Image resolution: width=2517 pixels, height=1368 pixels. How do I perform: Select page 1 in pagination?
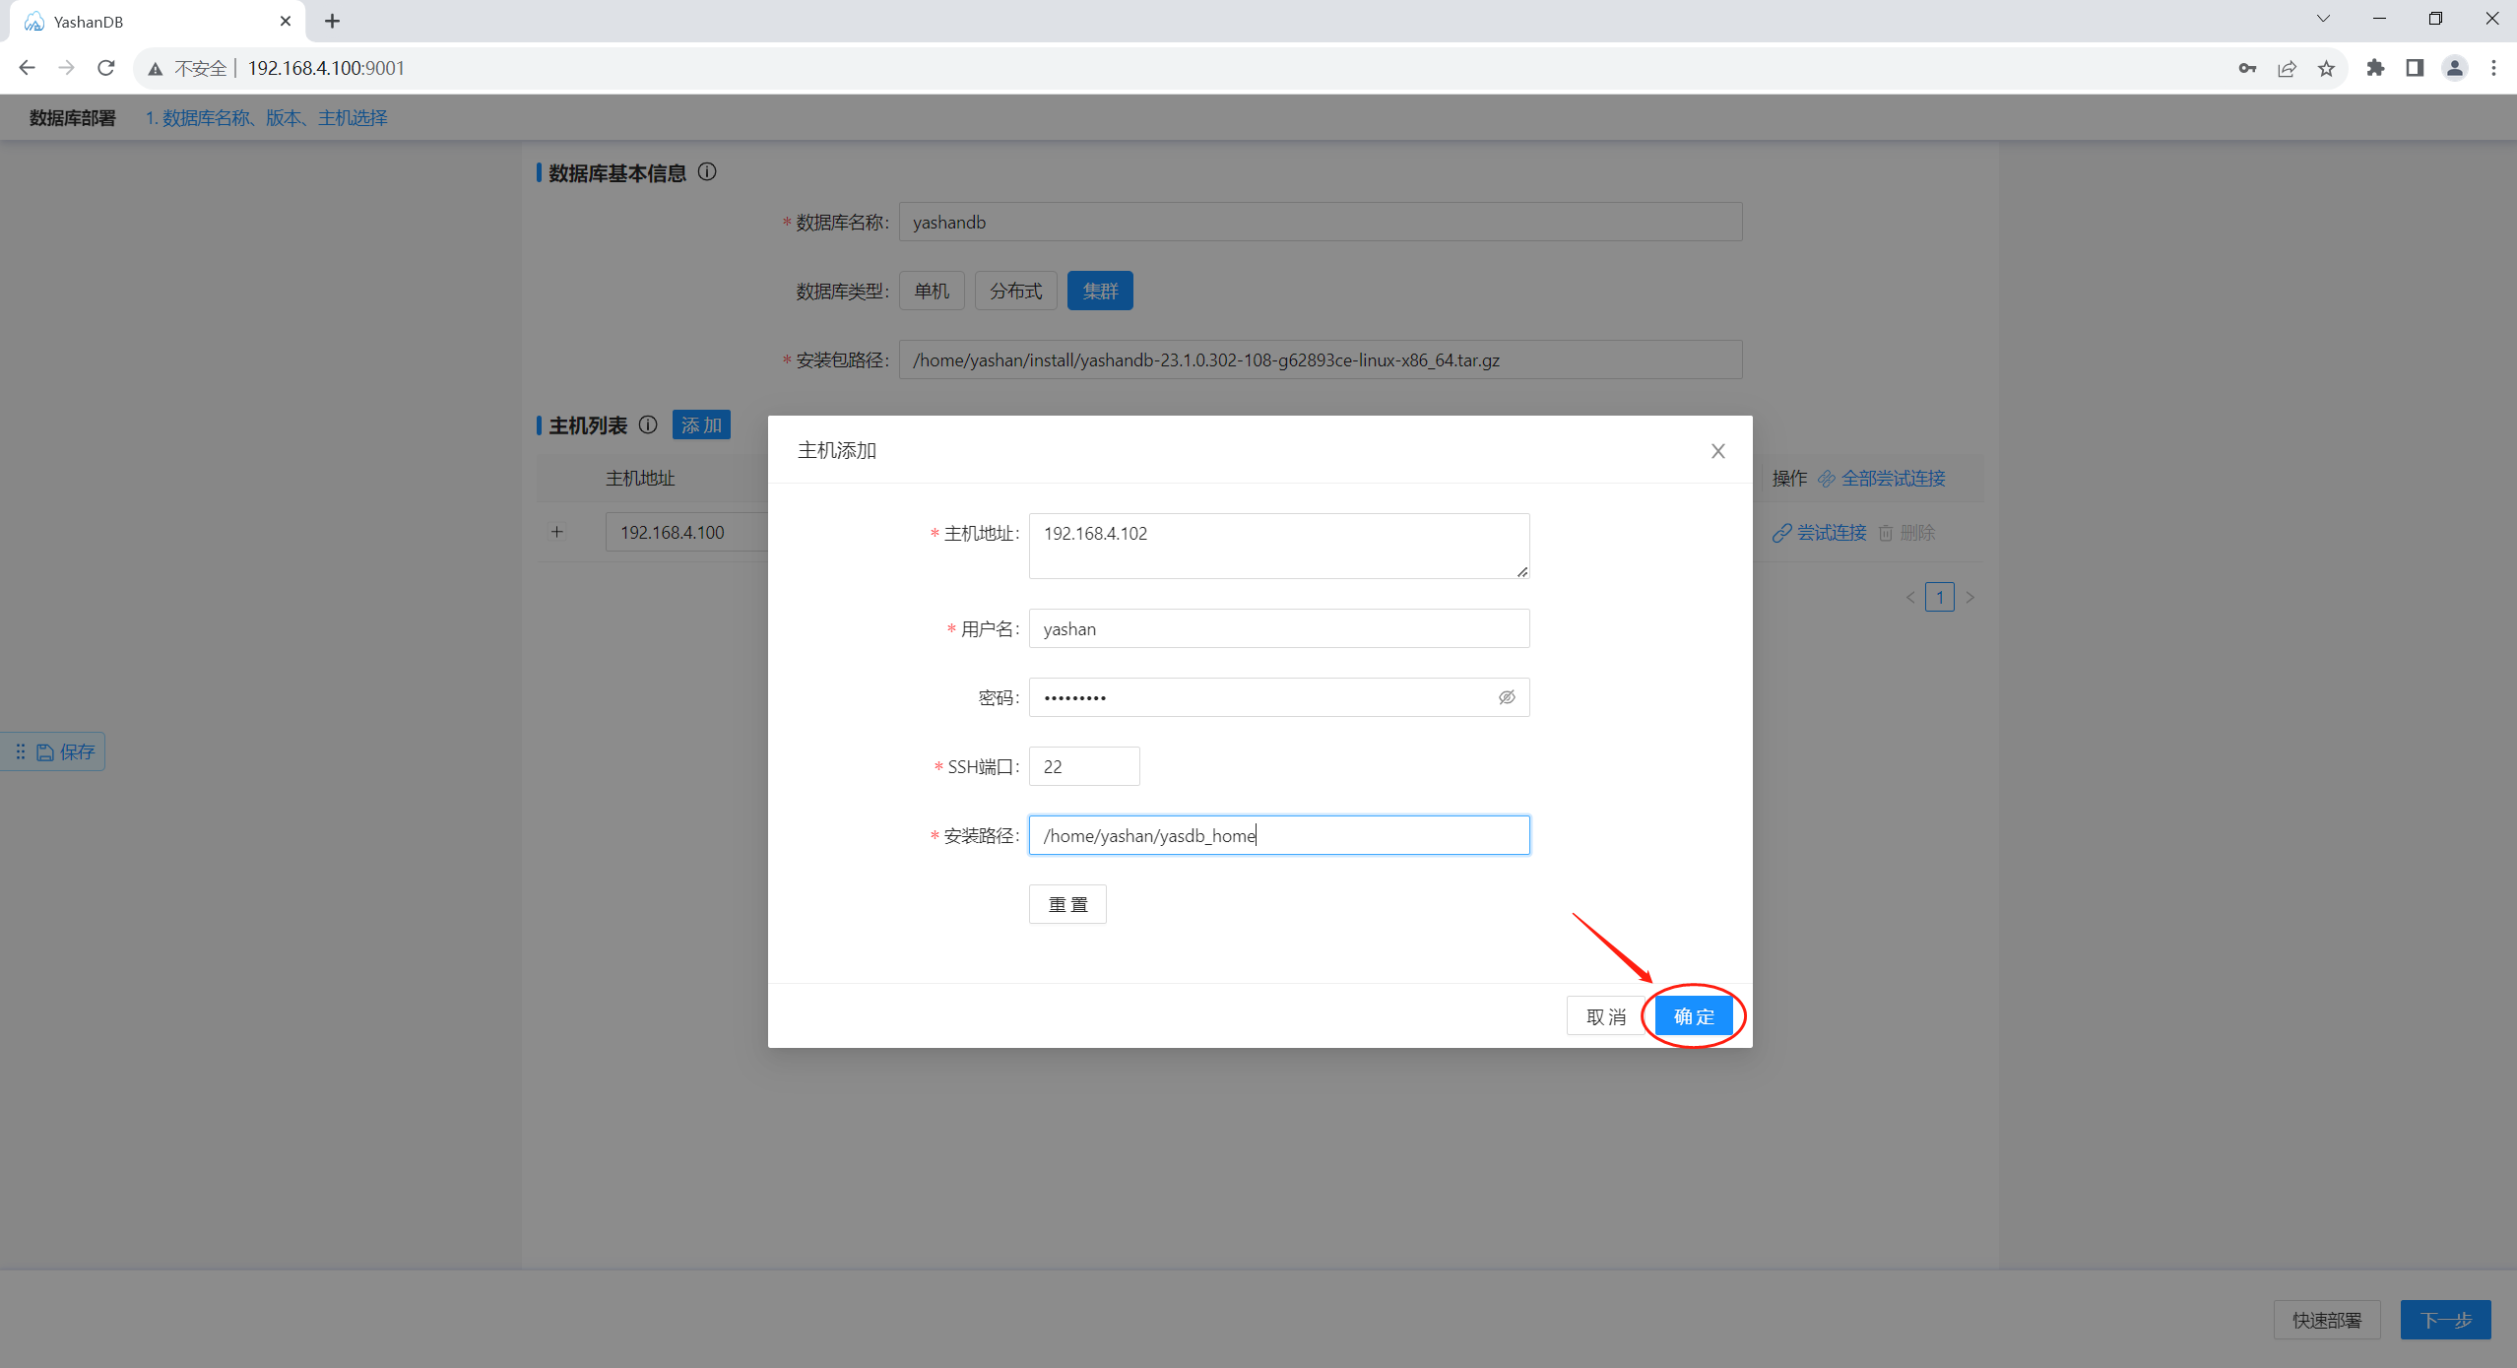pyautogui.click(x=1940, y=597)
